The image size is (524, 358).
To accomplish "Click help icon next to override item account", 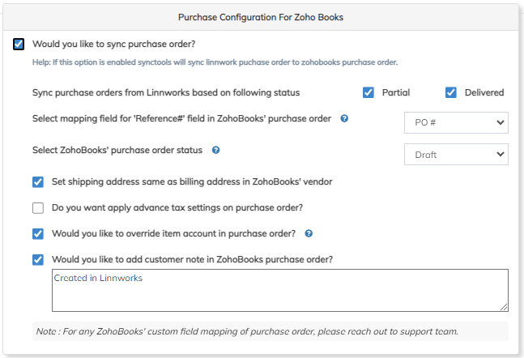I will [309, 233].
